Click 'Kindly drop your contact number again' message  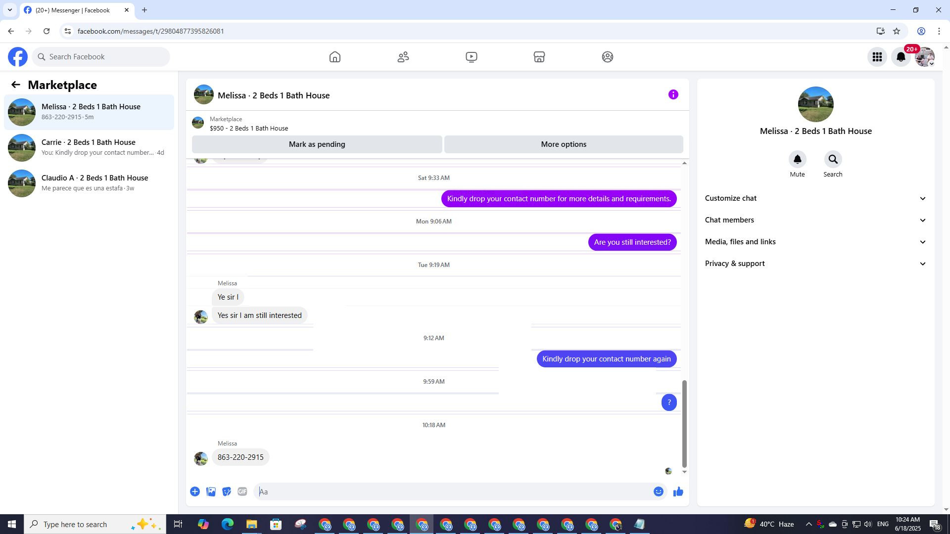[x=607, y=359]
